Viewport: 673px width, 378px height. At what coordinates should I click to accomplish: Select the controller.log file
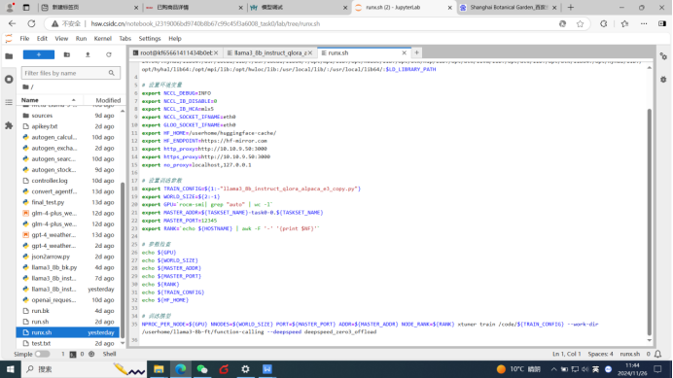68,181
